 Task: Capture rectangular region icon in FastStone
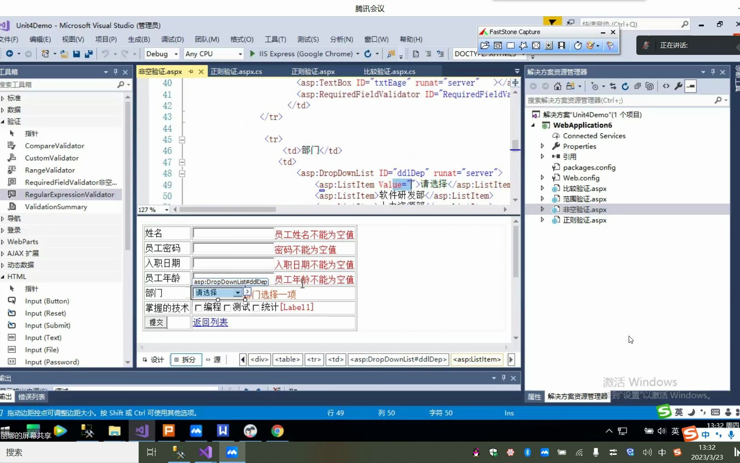pos(510,45)
